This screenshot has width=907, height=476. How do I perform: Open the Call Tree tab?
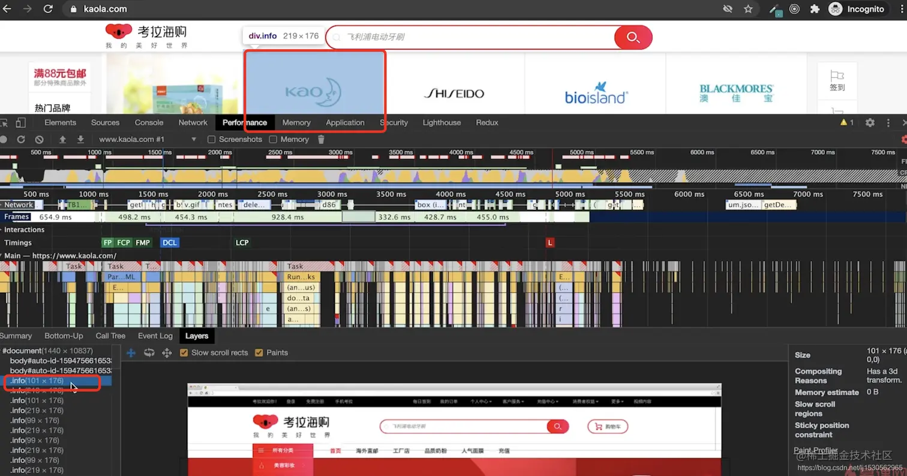coord(110,336)
